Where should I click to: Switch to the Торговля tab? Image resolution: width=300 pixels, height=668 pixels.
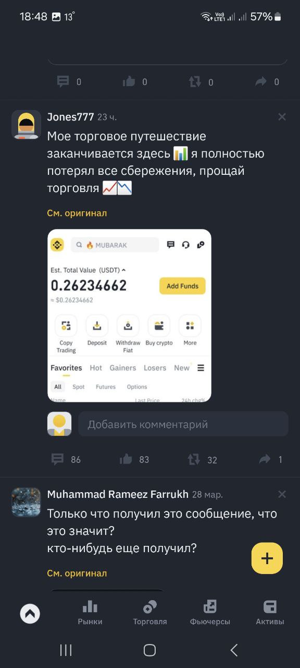[150, 613]
